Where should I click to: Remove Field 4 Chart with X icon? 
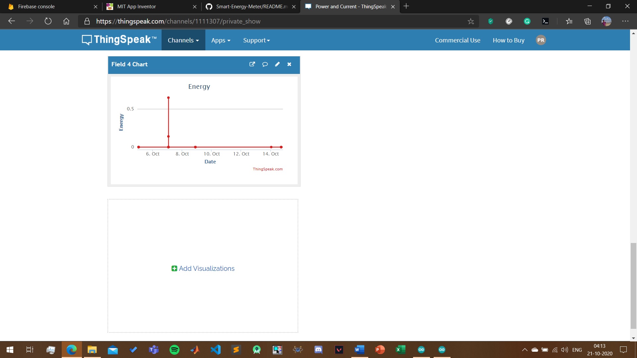pyautogui.click(x=289, y=64)
